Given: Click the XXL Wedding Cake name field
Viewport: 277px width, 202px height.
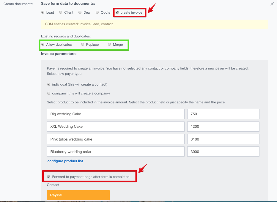Looking at the screenshot, I should (116, 127).
